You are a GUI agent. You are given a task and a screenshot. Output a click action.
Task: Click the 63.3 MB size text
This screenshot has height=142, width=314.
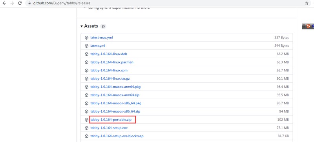pos(283,62)
